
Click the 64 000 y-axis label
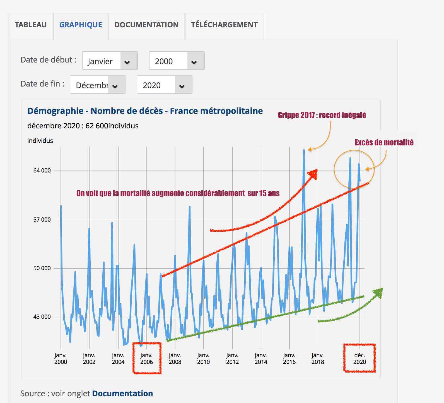point(42,171)
